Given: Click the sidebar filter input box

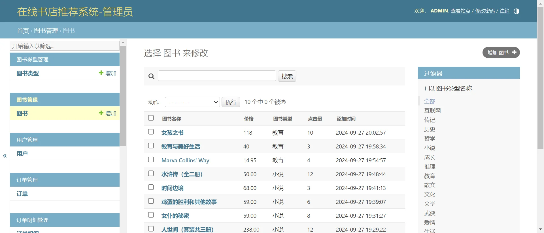Looking at the screenshot, I should click(65, 46).
